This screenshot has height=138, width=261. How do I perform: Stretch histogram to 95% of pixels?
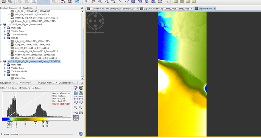pyautogui.click(x=76, y=98)
